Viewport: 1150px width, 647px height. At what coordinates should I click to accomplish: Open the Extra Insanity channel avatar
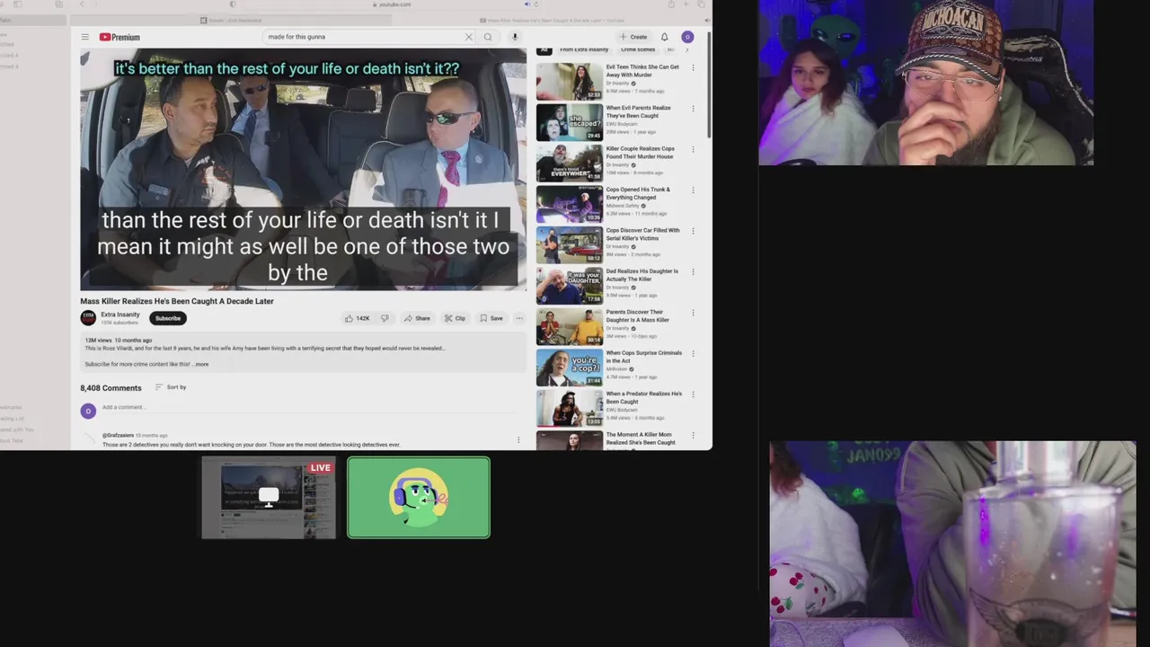(x=88, y=318)
